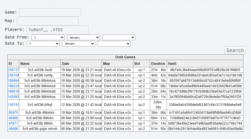Image resolution: width=251 pixels, height=139 pixels.
Task: Click date '10 Mar 2026 @ 19:51 local'
Action: [x=81, y=113]
